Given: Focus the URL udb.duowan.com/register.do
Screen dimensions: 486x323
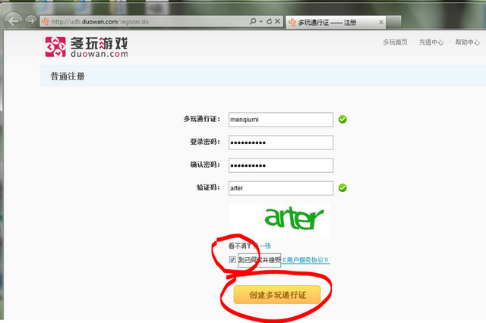Looking at the screenshot, I should (x=100, y=22).
